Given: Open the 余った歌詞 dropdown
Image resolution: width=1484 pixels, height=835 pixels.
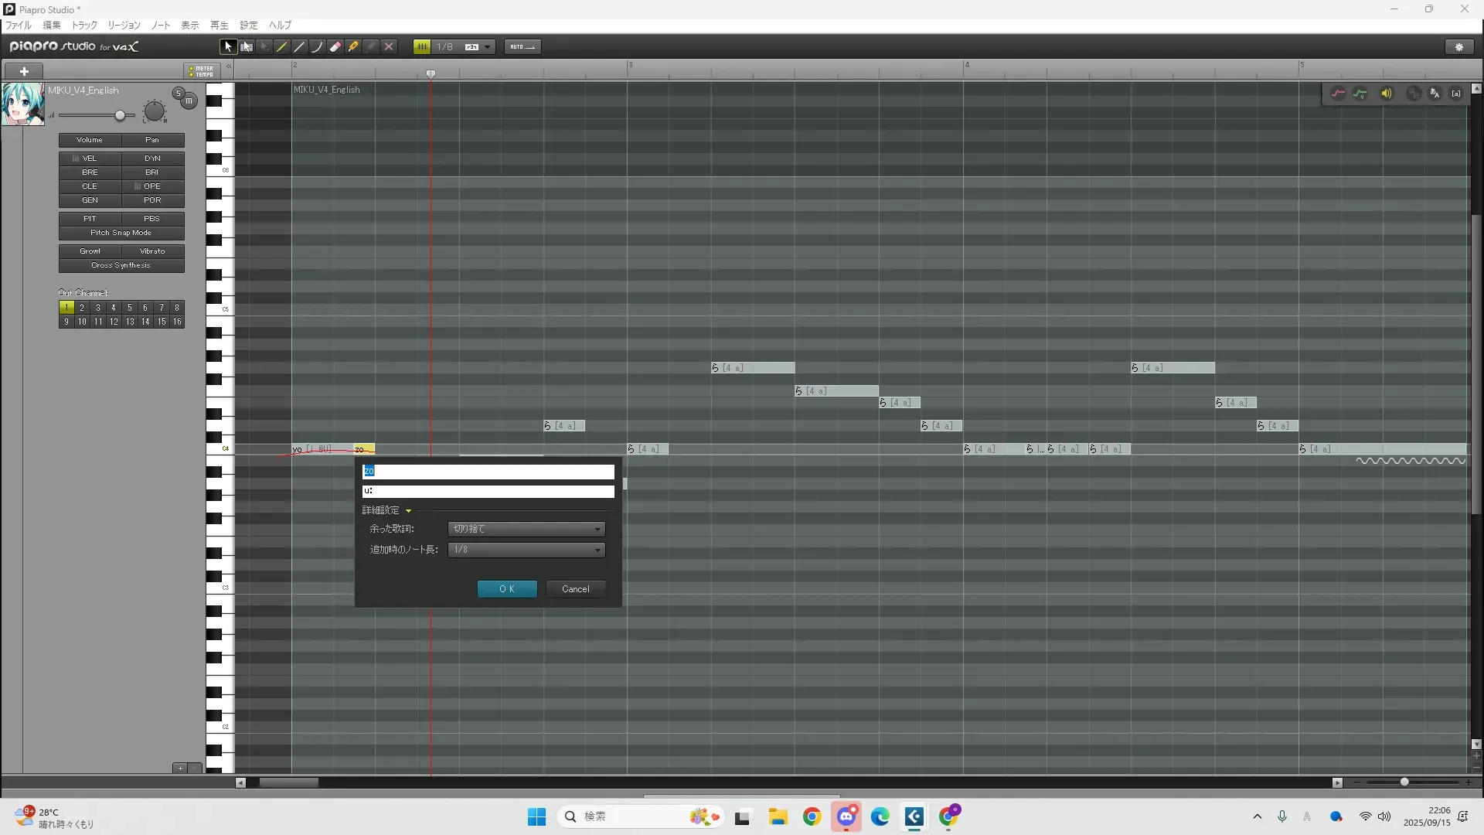Looking at the screenshot, I should tap(526, 529).
